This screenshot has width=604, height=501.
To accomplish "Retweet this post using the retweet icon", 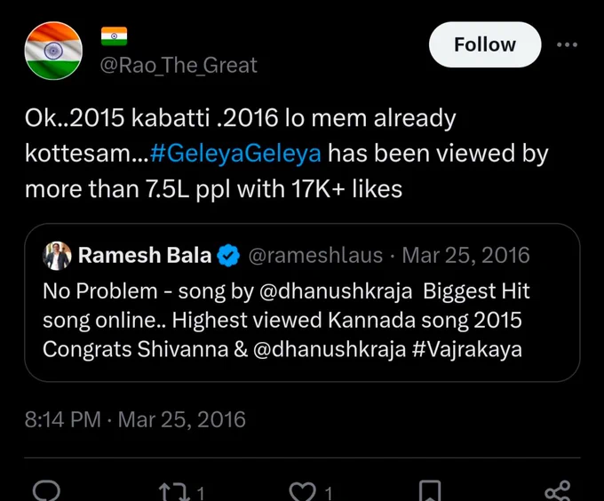I will 173,492.
